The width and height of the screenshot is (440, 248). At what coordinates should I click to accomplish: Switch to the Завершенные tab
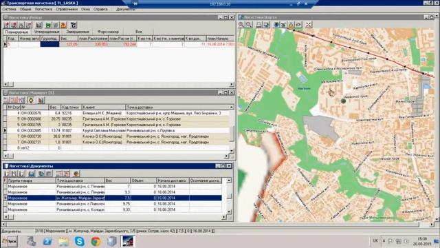[78, 32]
